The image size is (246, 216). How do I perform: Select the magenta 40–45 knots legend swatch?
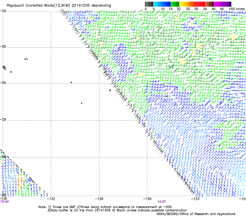pos(218,4)
